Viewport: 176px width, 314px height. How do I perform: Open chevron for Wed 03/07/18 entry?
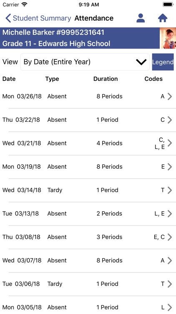coord(170,260)
